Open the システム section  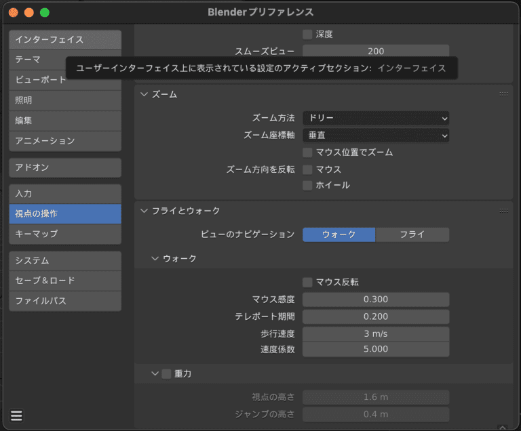click(65, 261)
